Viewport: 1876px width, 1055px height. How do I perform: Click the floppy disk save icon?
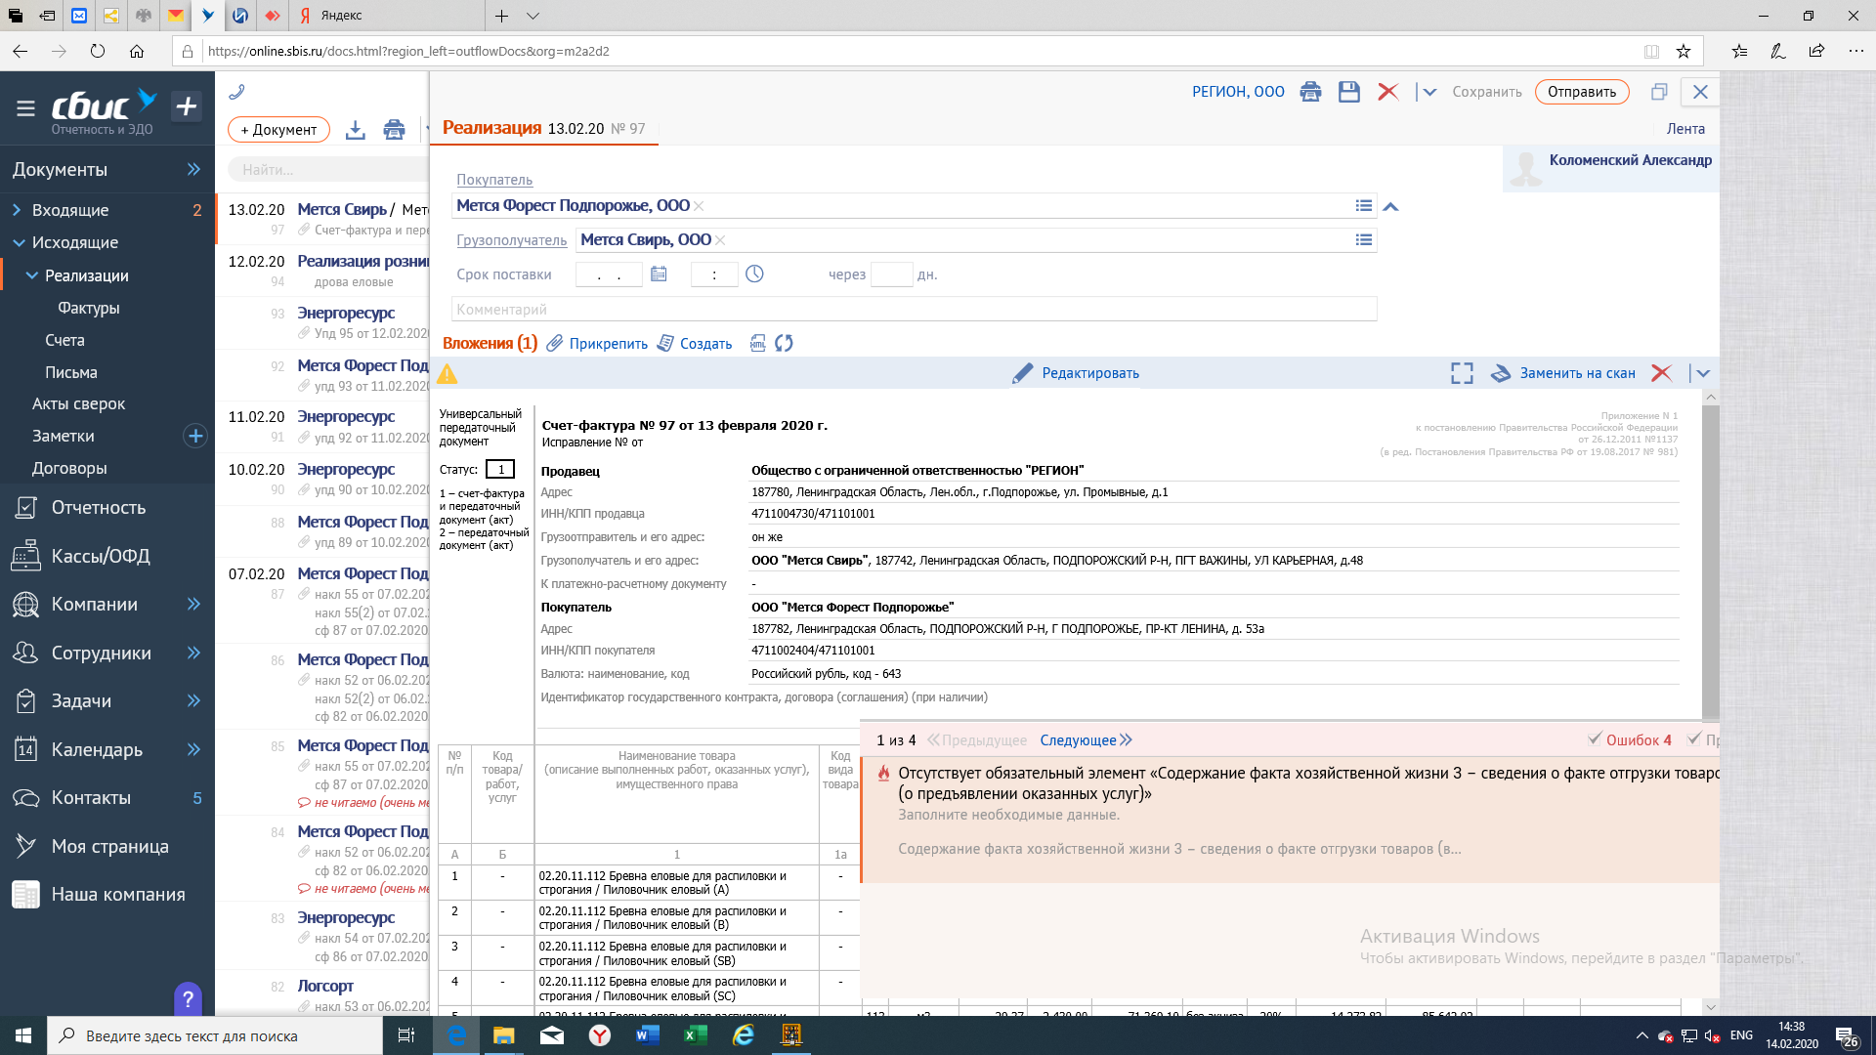click(x=1349, y=92)
